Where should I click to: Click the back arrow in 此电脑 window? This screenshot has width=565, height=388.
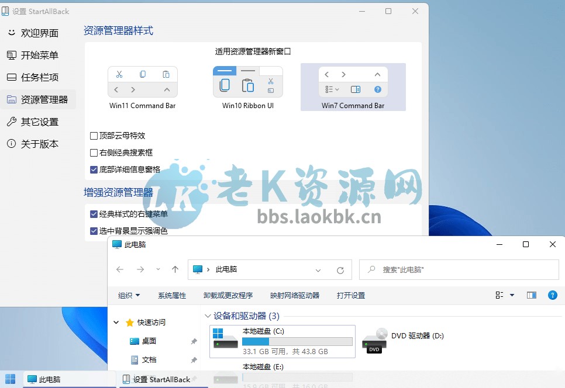(x=120, y=269)
